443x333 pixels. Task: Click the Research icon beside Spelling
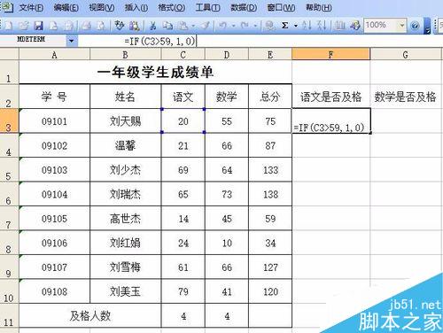(x=135, y=26)
